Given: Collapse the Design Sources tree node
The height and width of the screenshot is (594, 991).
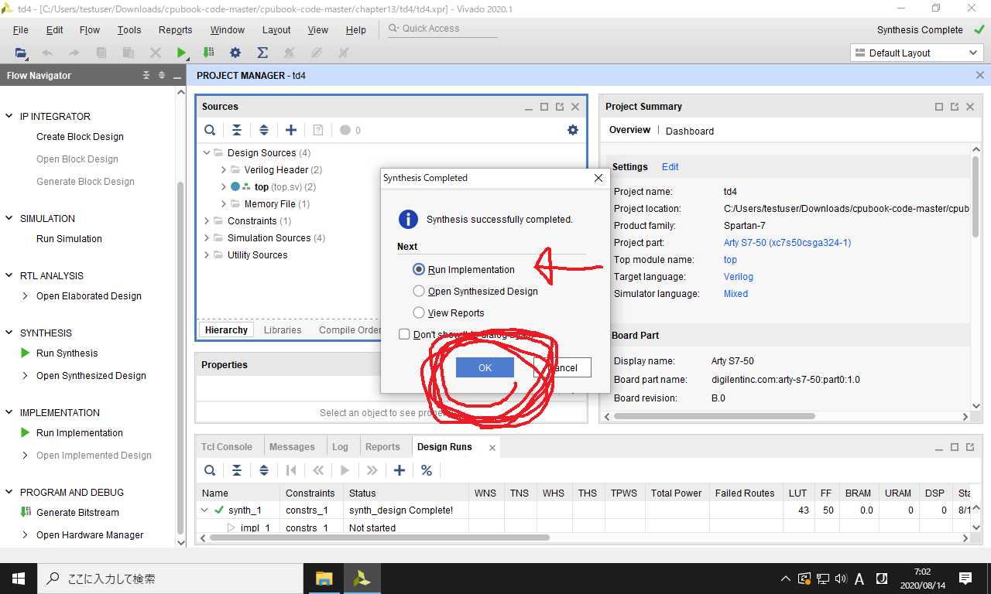Looking at the screenshot, I should click(x=207, y=152).
